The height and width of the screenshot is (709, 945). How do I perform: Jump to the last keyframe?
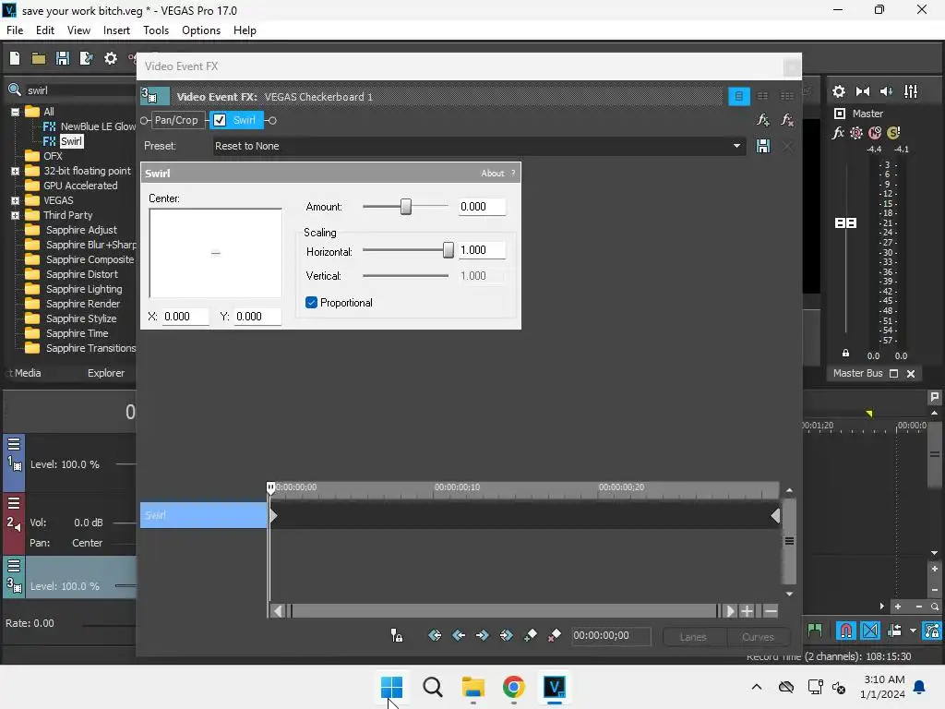(x=507, y=635)
